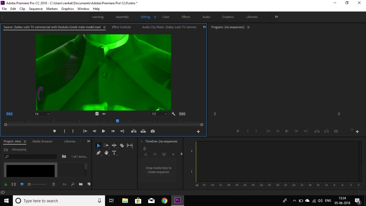The height and width of the screenshot is (206, 366).
Task: Step back one frame in Source monitor
Action: coord(94,131)
